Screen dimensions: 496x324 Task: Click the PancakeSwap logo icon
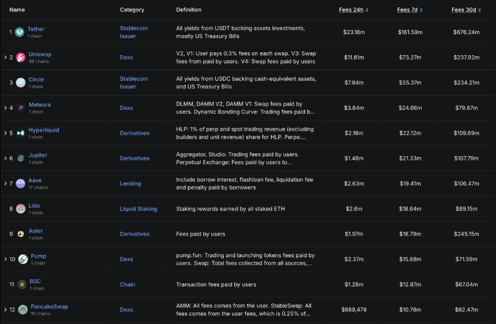22,310
